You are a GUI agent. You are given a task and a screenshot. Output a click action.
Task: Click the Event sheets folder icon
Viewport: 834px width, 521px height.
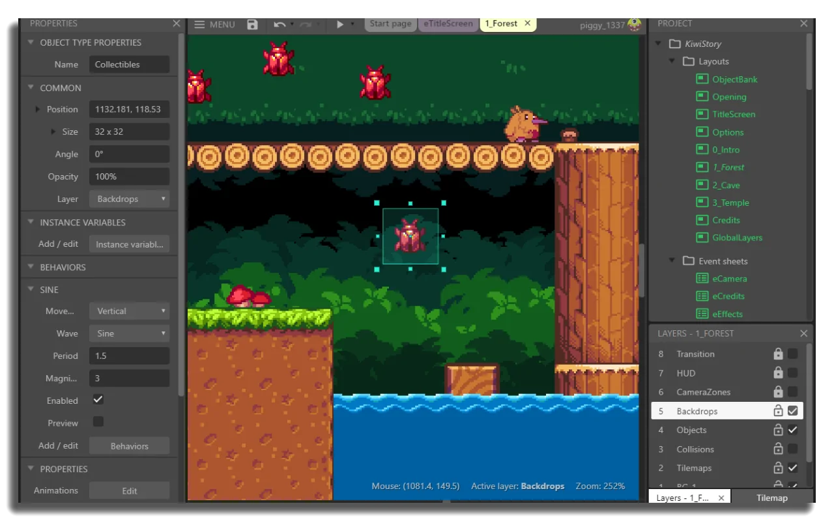[x=689, y=260]
